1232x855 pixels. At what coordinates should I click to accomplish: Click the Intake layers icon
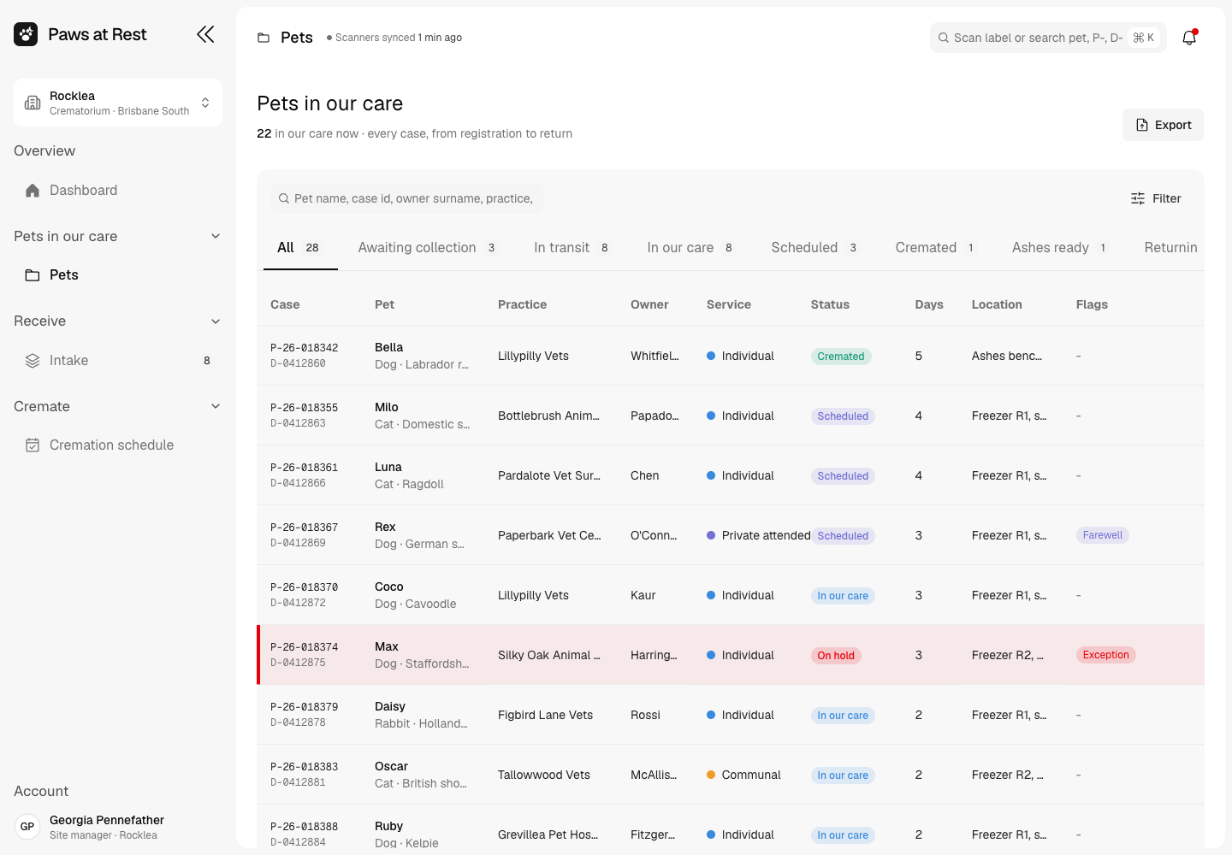(33, 361)
